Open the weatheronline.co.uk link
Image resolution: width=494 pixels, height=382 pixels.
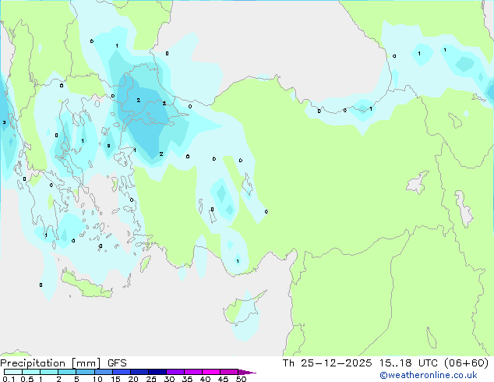click(429, 375)
